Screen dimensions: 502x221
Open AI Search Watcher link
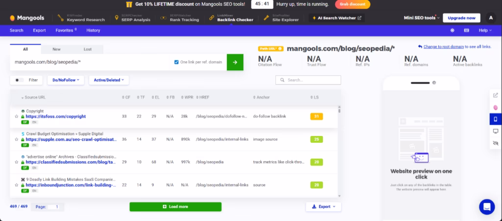click(337, 18)
